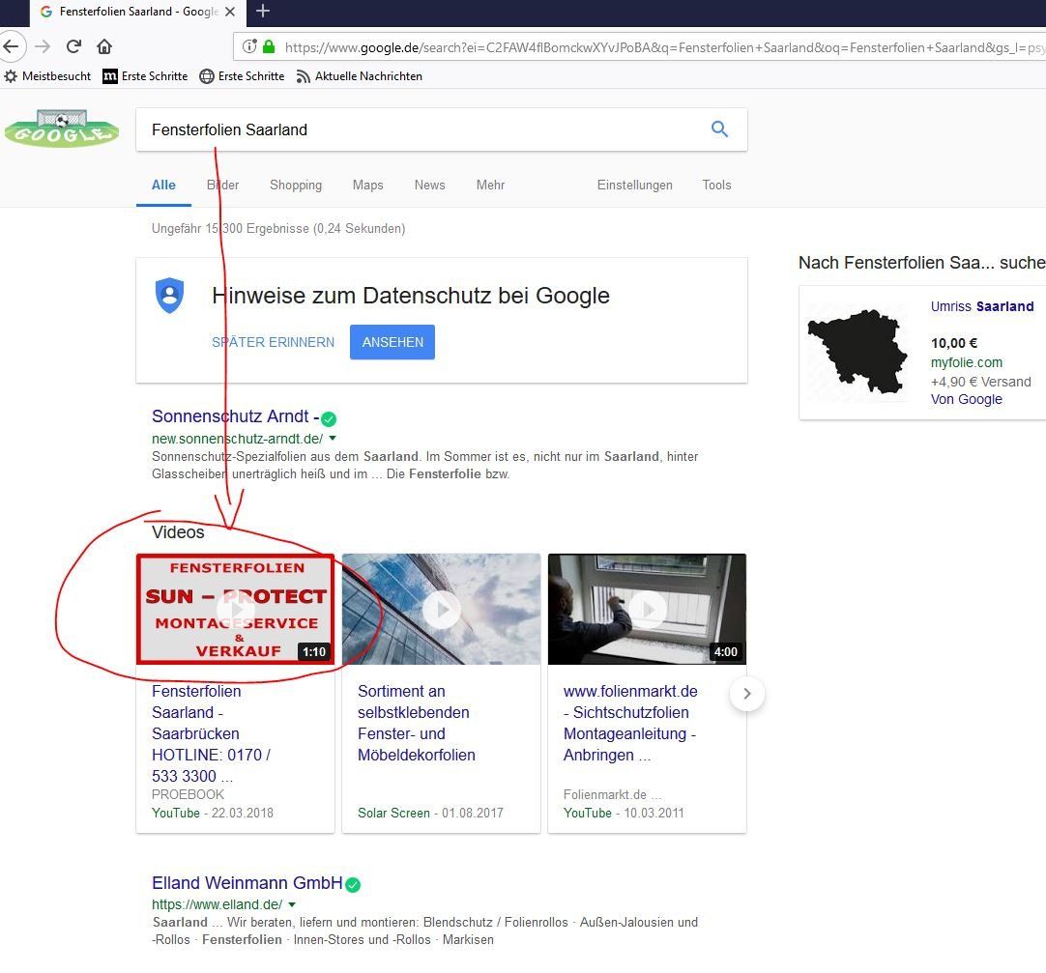The height and width of the screenshot is (973, 1046).
Task: Click the Von Google link
Action: pyautogui.click(x=966, y=399)
